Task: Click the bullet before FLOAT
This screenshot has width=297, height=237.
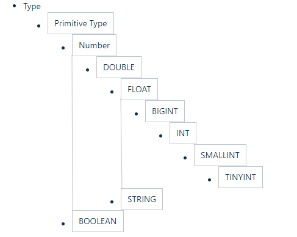Action: (x=112, y=92)
